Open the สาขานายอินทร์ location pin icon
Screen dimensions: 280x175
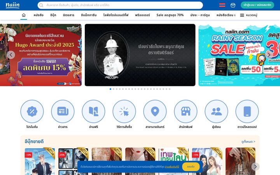point(155,112)
